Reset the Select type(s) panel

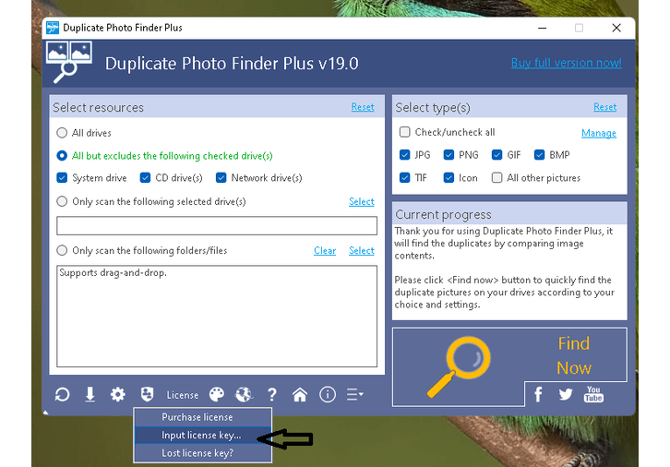tap(605, 107)
